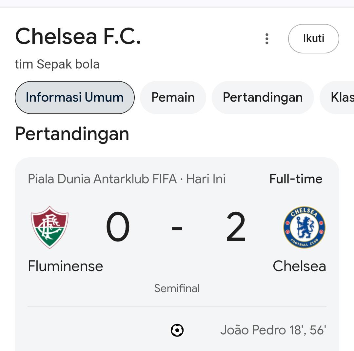Click the Chelsea team name under crest
Image resolution: width=354 pixels, height=351 pixels.
pyautogui.click(x=299, y=266)
